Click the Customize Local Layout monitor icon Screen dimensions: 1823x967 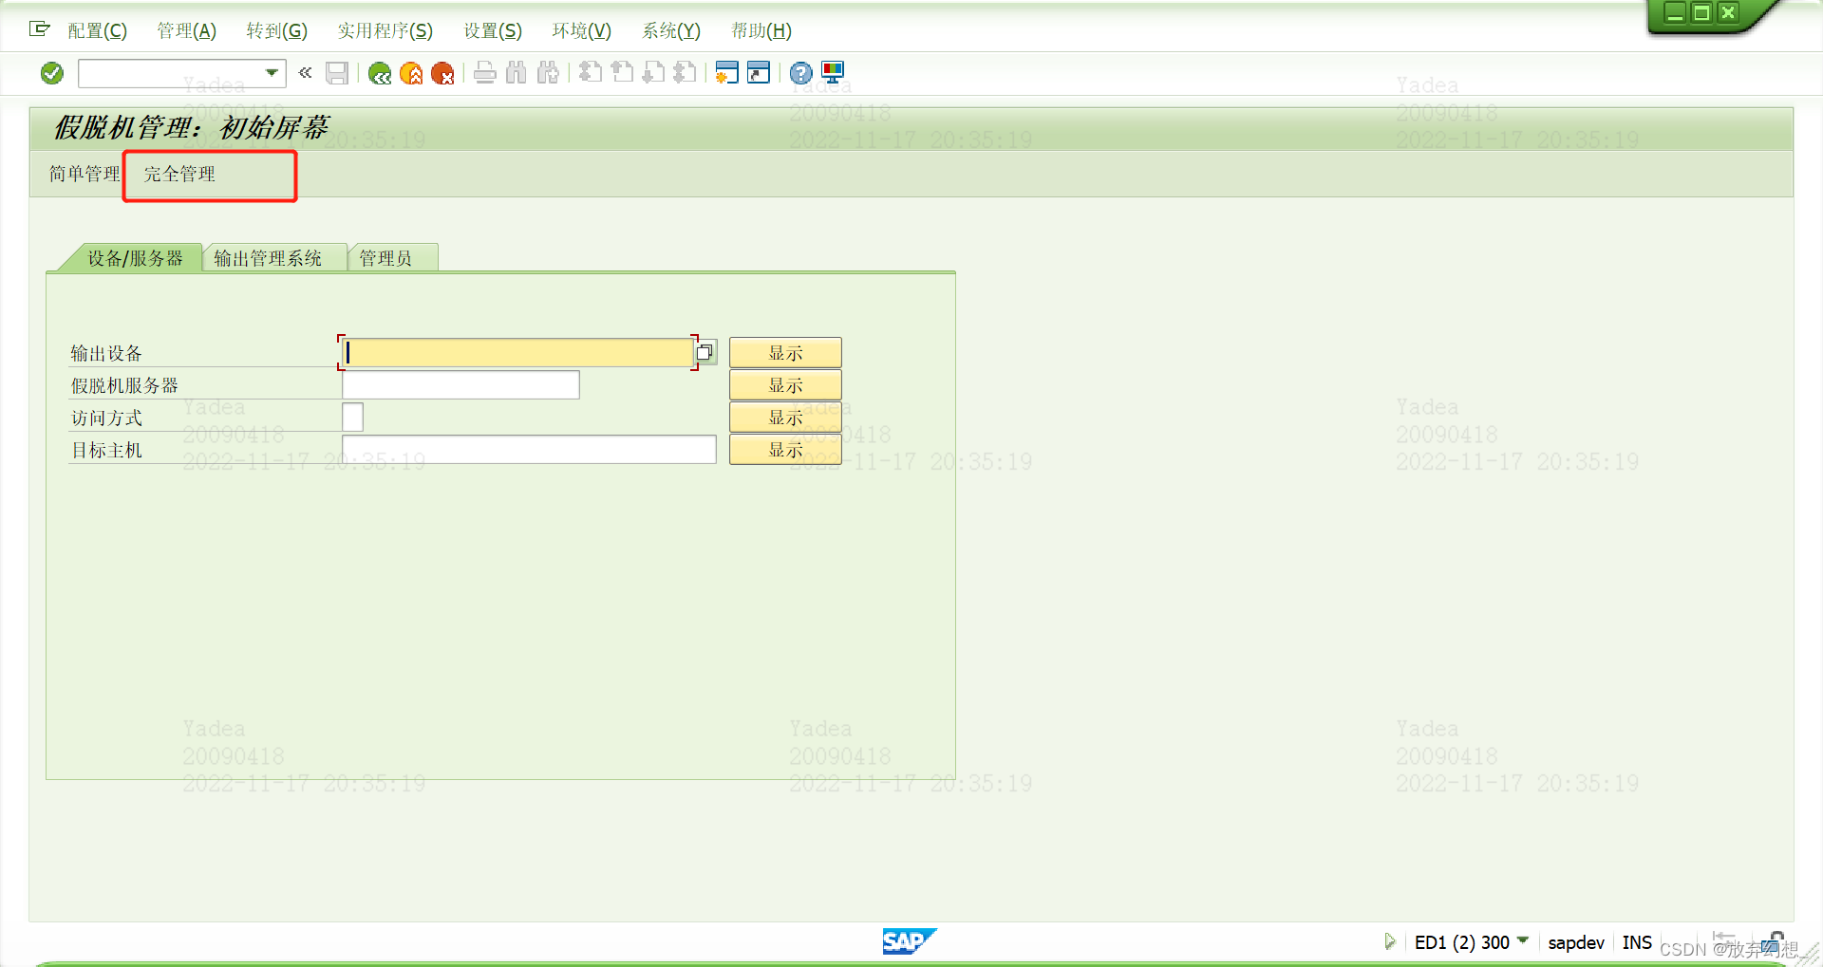(833, 72)
